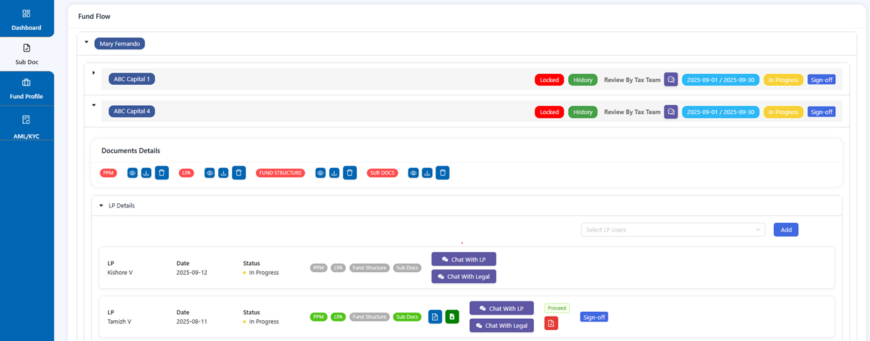Click blue document icon for Tamizh V
Screen dimensions: 870x341
tap(435, 317)
